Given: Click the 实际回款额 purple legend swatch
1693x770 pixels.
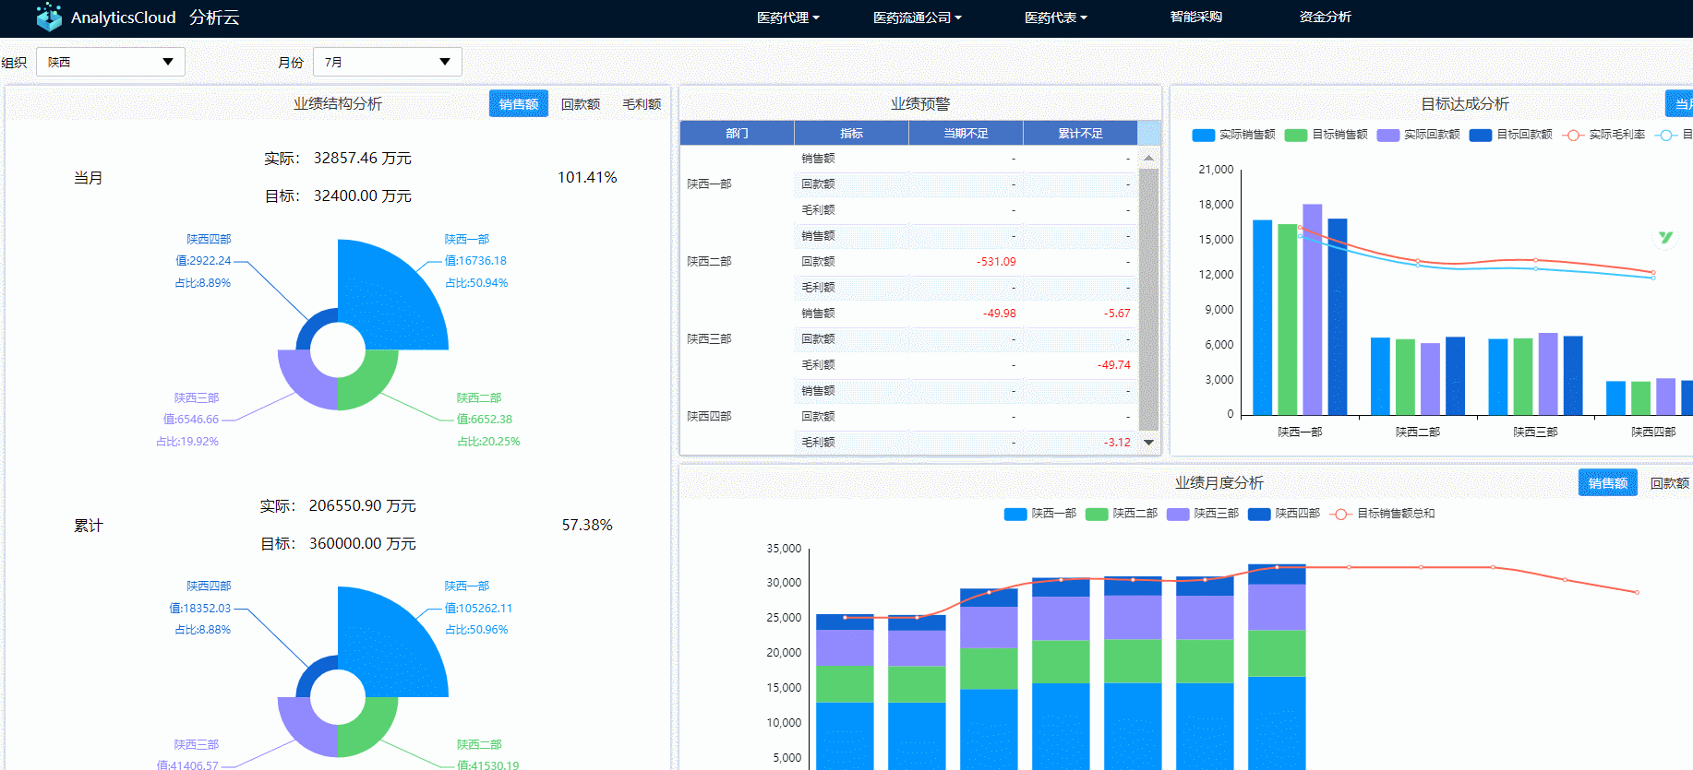Looking at the screenshot, I should point(1387,136).
